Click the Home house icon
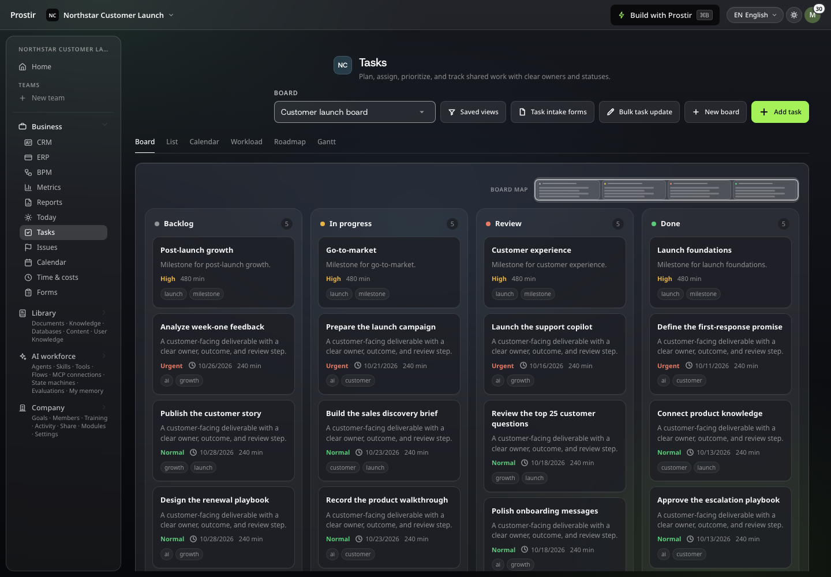The height and width of the screenshot is (577, 831). point(23,67)
